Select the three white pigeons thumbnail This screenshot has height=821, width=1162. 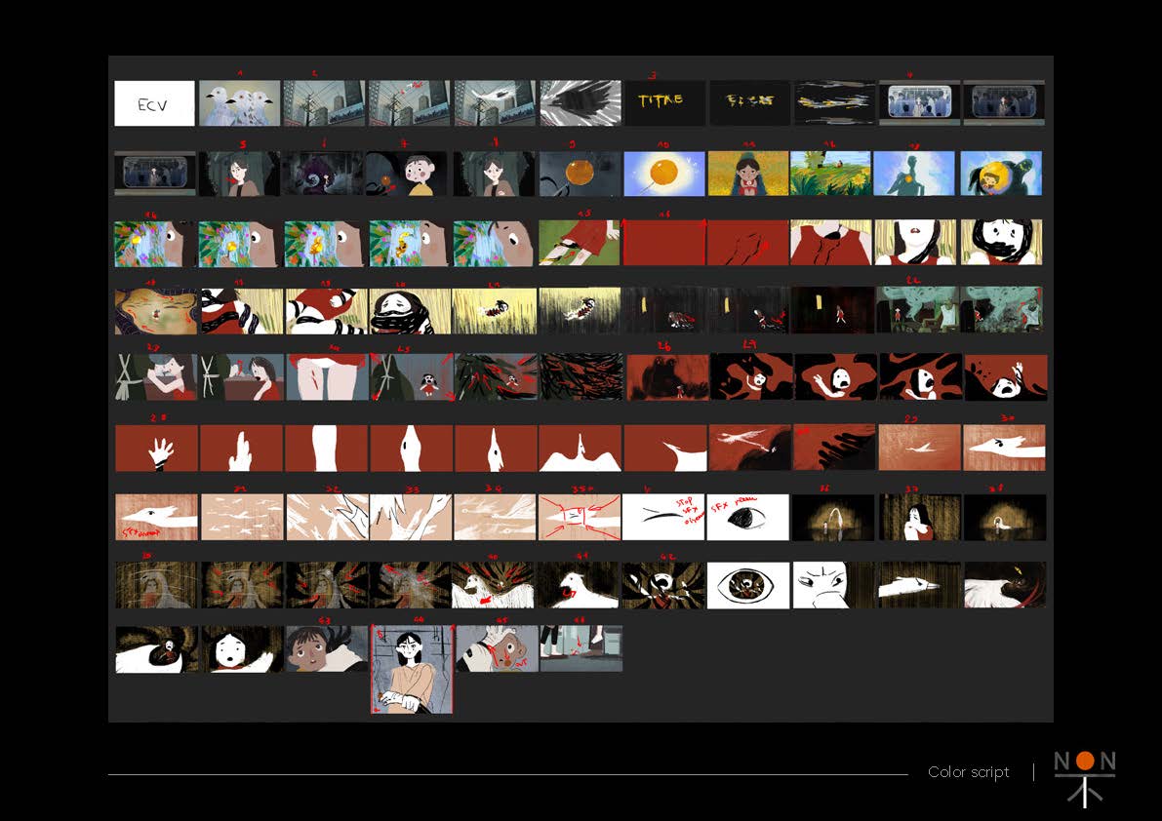point(239,103)
